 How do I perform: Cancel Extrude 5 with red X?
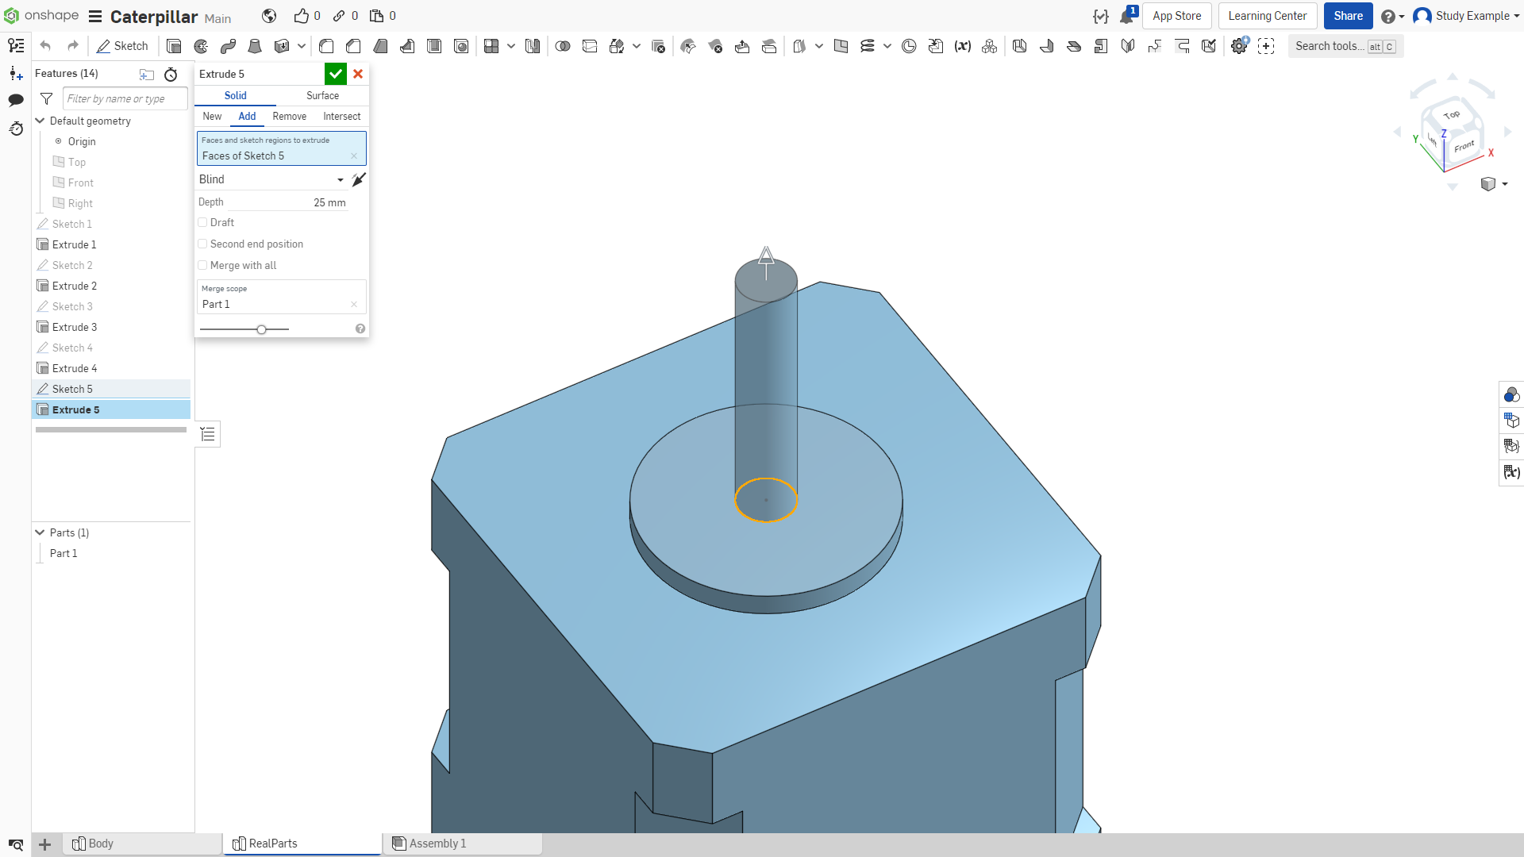click(x=358, y=74)
